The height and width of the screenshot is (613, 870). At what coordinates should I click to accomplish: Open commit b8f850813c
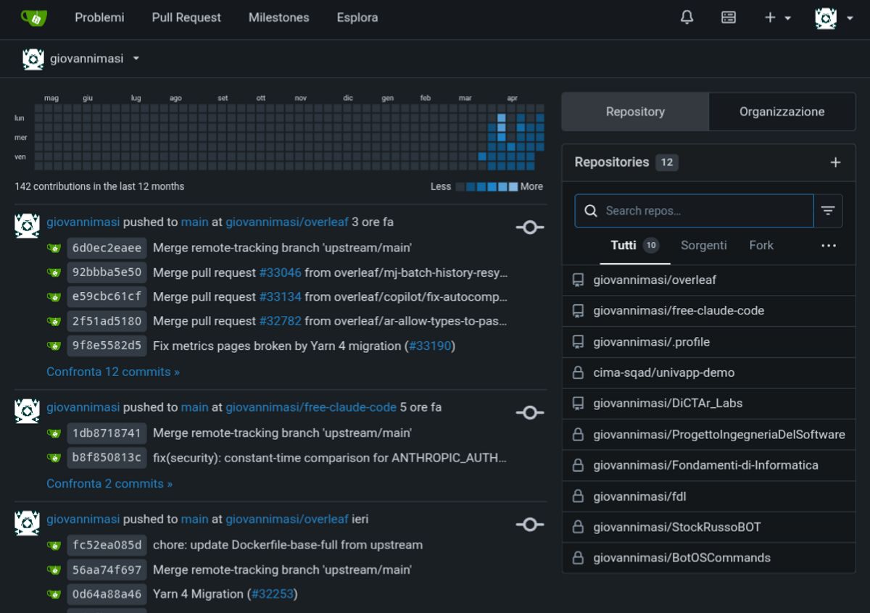107,458
